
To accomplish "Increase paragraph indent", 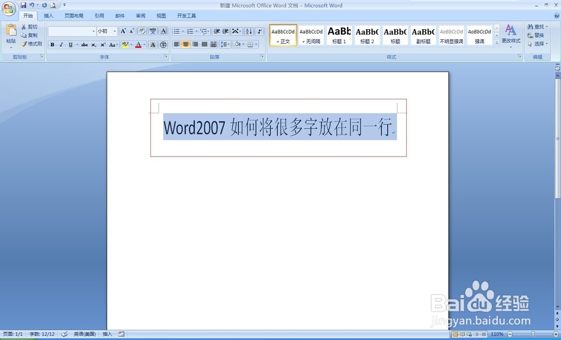I will (226, 31).
